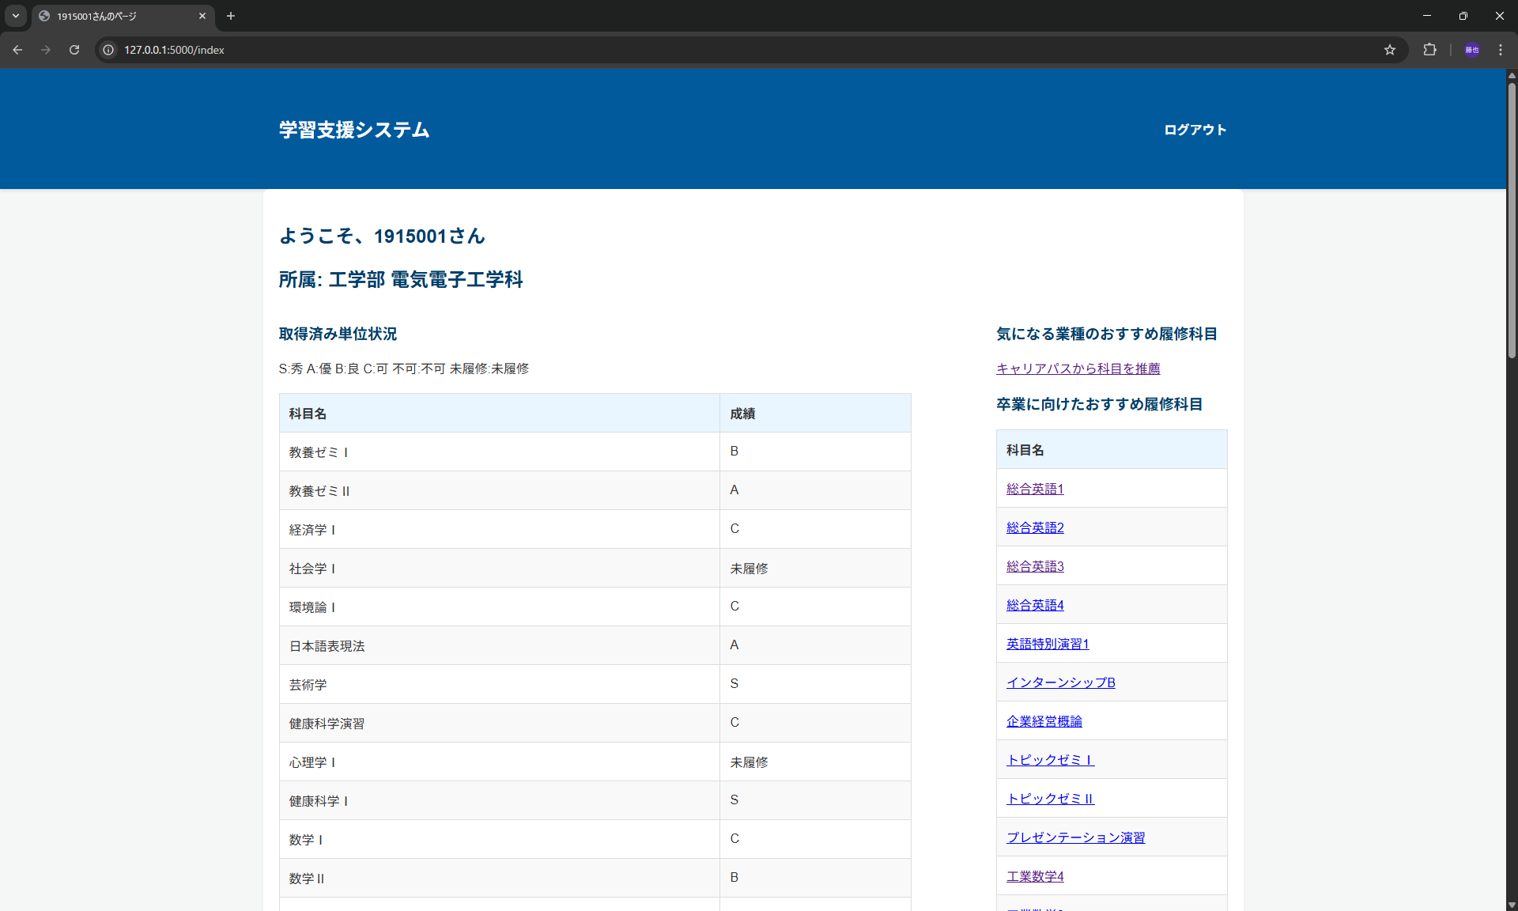
Task: Click the browser forward navigation arrow
Action: pos(46,50)
